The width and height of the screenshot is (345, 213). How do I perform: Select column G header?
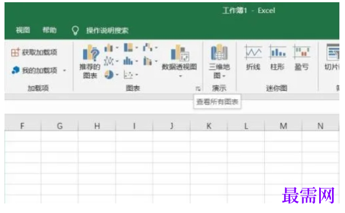click(60, 126)
